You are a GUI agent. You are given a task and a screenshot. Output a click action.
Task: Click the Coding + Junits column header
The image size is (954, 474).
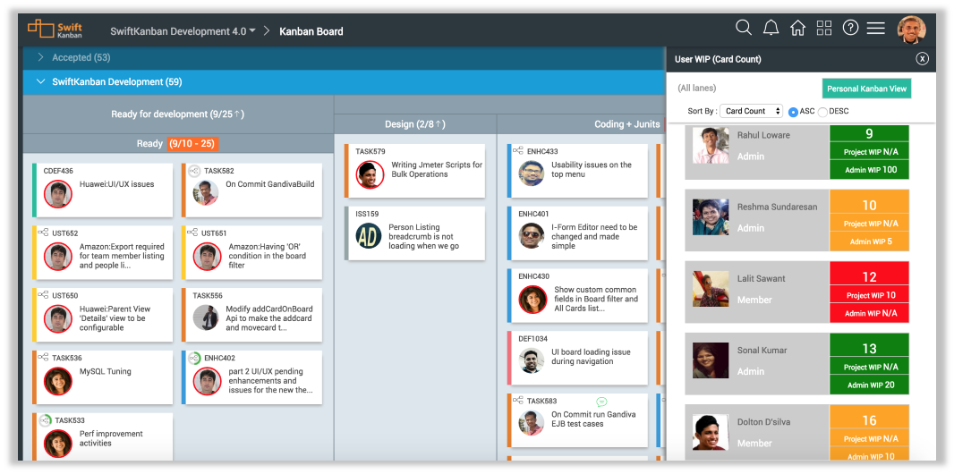(x=626, y=124)
